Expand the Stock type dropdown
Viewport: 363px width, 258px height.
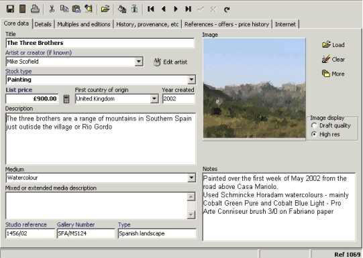191,80
